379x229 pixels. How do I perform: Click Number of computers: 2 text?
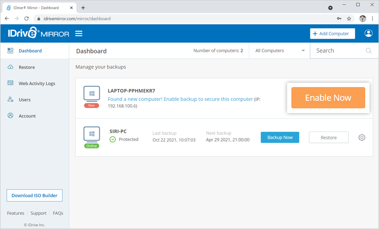[x=218, y=51]
